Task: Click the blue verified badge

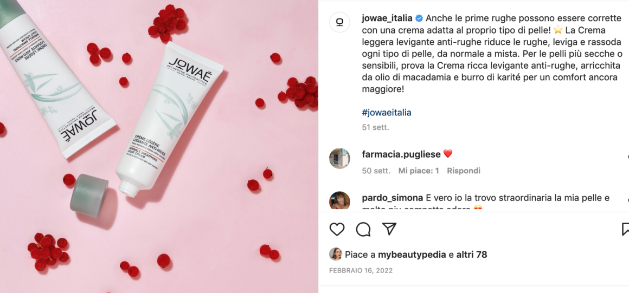Action: click(419, 18)
